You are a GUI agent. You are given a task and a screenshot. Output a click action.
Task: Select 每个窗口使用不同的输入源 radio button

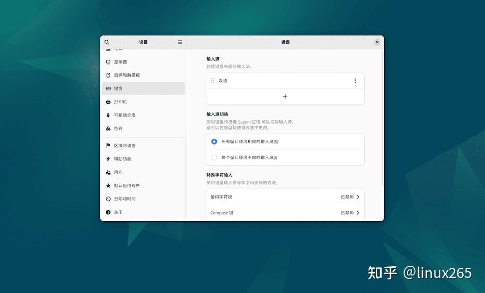(x=214, y=158)
